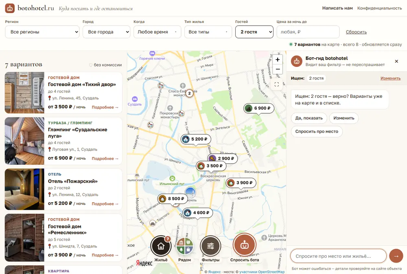Click the 2 гостя chip in bot panel
The height and width of the screenshot is (274, 407).
(316, 78)
